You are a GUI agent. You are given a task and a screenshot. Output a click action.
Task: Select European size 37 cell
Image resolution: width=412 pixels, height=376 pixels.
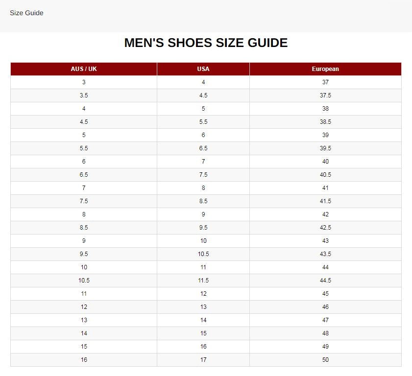(326, 82)
